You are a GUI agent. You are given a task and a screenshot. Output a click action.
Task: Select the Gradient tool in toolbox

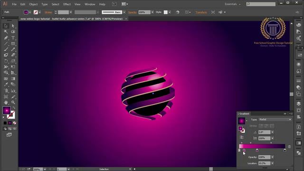click(13, 79)
